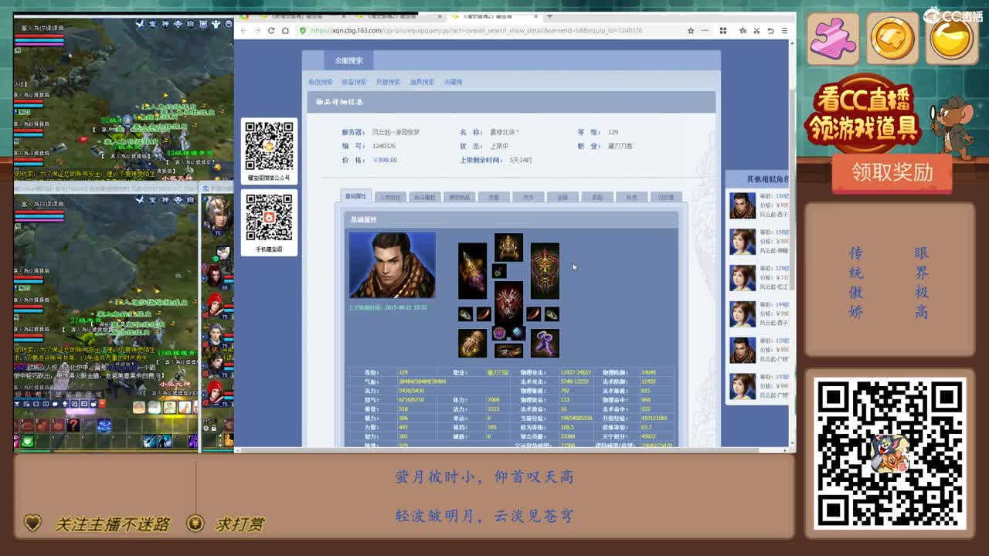
Task: Click the 求打赏 tip text
Action: coord(240,524)
